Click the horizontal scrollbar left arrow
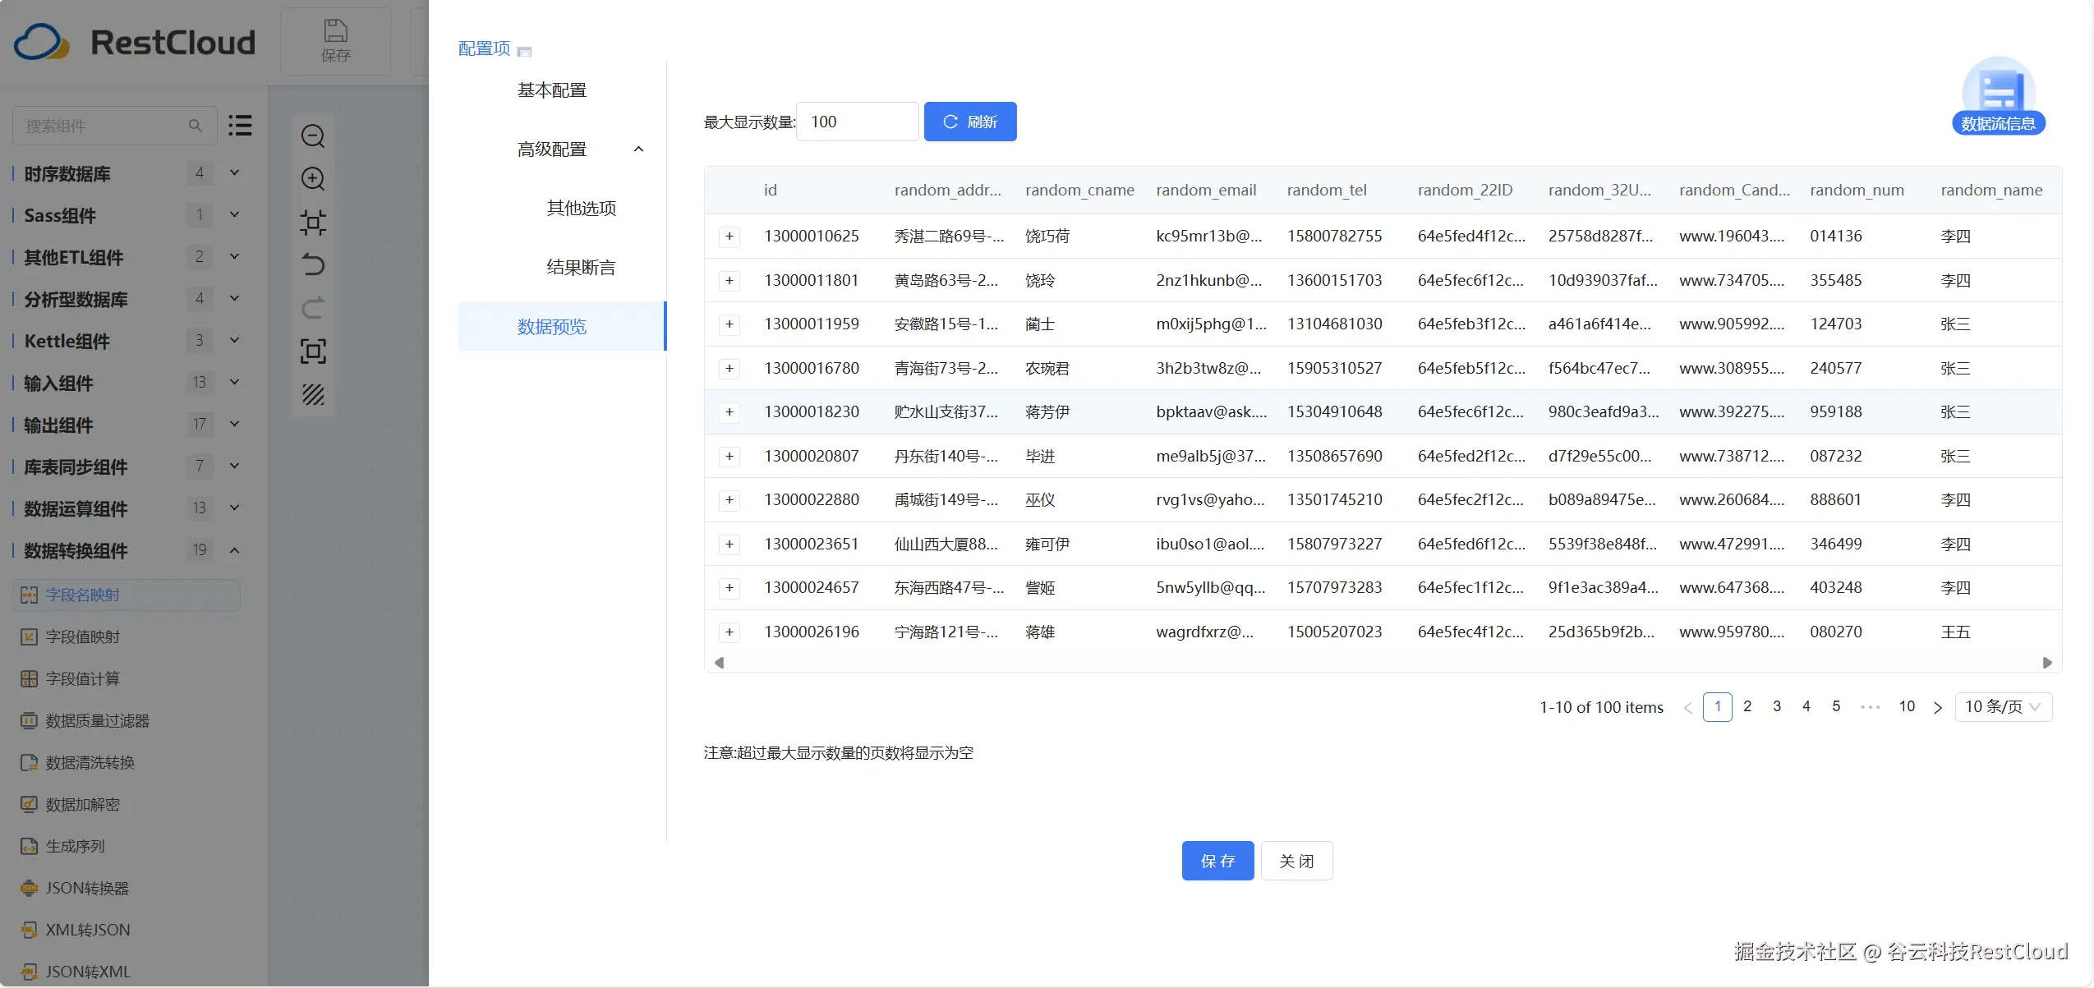This screenshot has width=2094, height=988. pos(719,663)
